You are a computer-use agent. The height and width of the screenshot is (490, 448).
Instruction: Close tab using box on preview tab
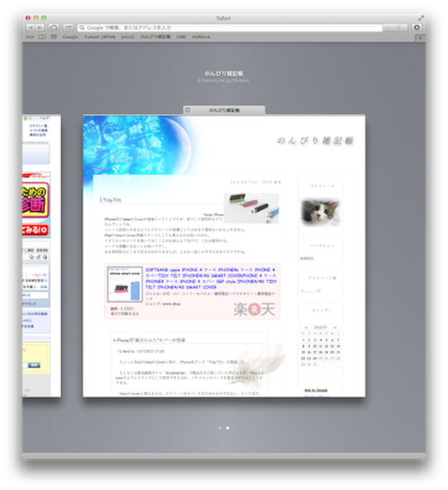[187, 110]
